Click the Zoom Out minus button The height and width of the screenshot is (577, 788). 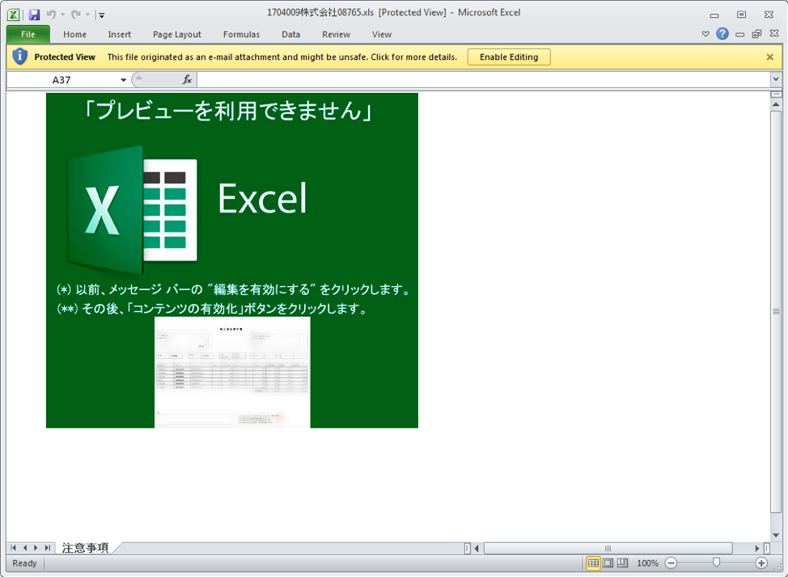(x=671, y=563)
